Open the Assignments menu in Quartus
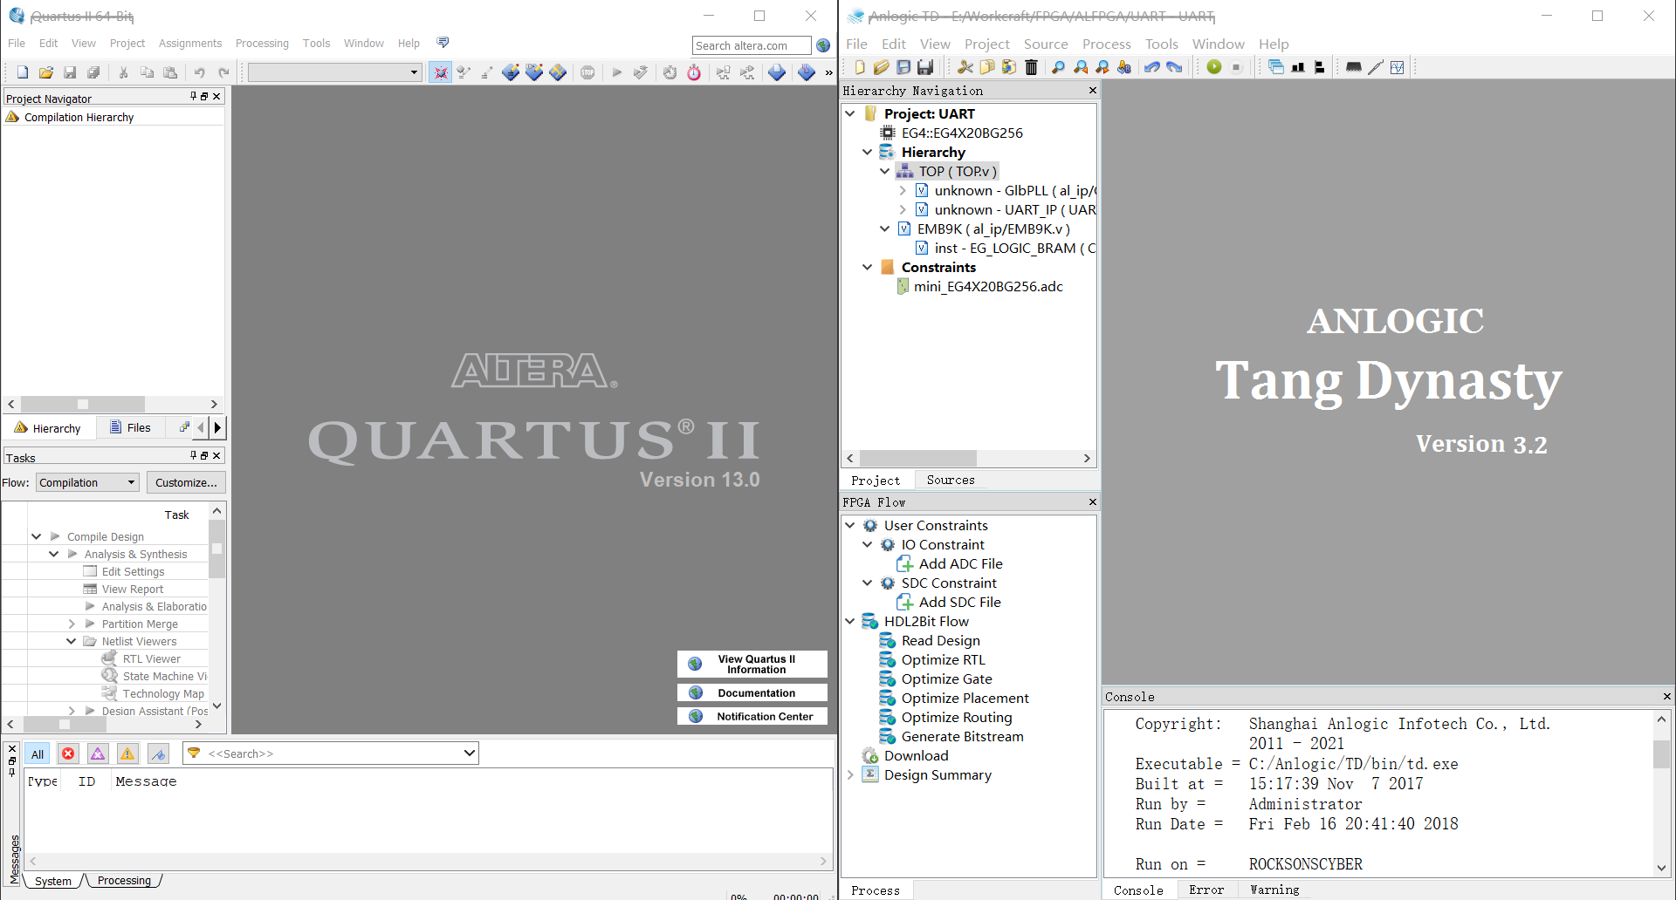 [x=189, y=43]
